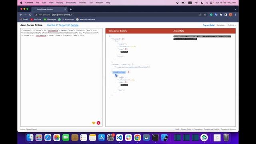Viewport: 256px width, 144px height.
Task: Open the File menu
Action: coord(38,3)
